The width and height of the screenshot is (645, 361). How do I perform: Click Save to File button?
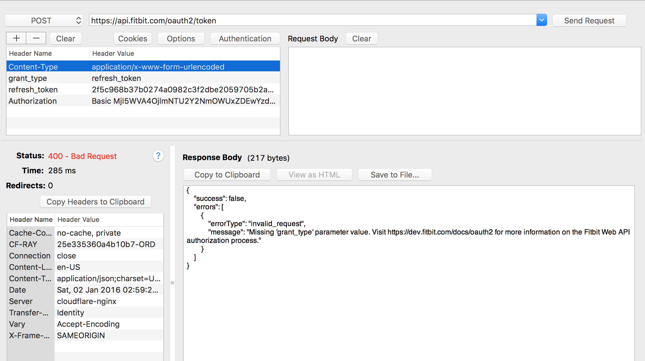(x=394, y=175)
